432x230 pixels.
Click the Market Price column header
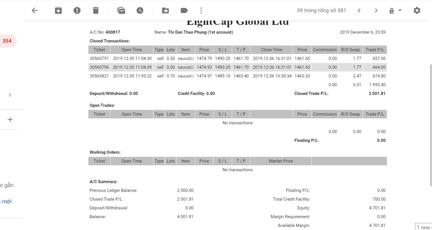[281, 161]
